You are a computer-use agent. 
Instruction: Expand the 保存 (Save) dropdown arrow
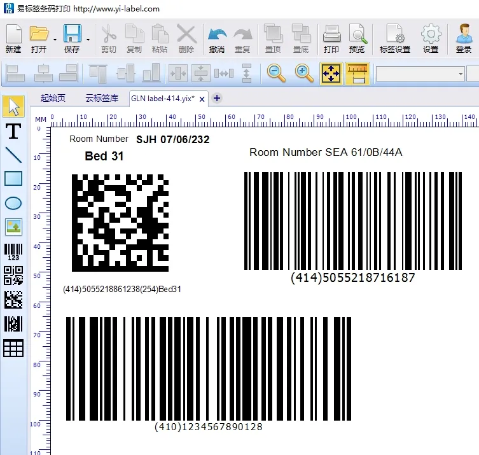point(88,39)
